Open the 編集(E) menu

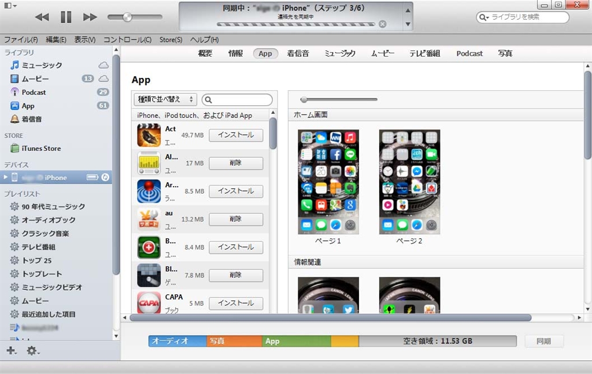click(x=56, y=40)
